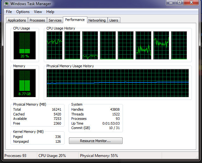The width and height of the screenshot is (202, 163).
Task: Click the seventh CPU core history graph
Action: (x=161, y=45)
